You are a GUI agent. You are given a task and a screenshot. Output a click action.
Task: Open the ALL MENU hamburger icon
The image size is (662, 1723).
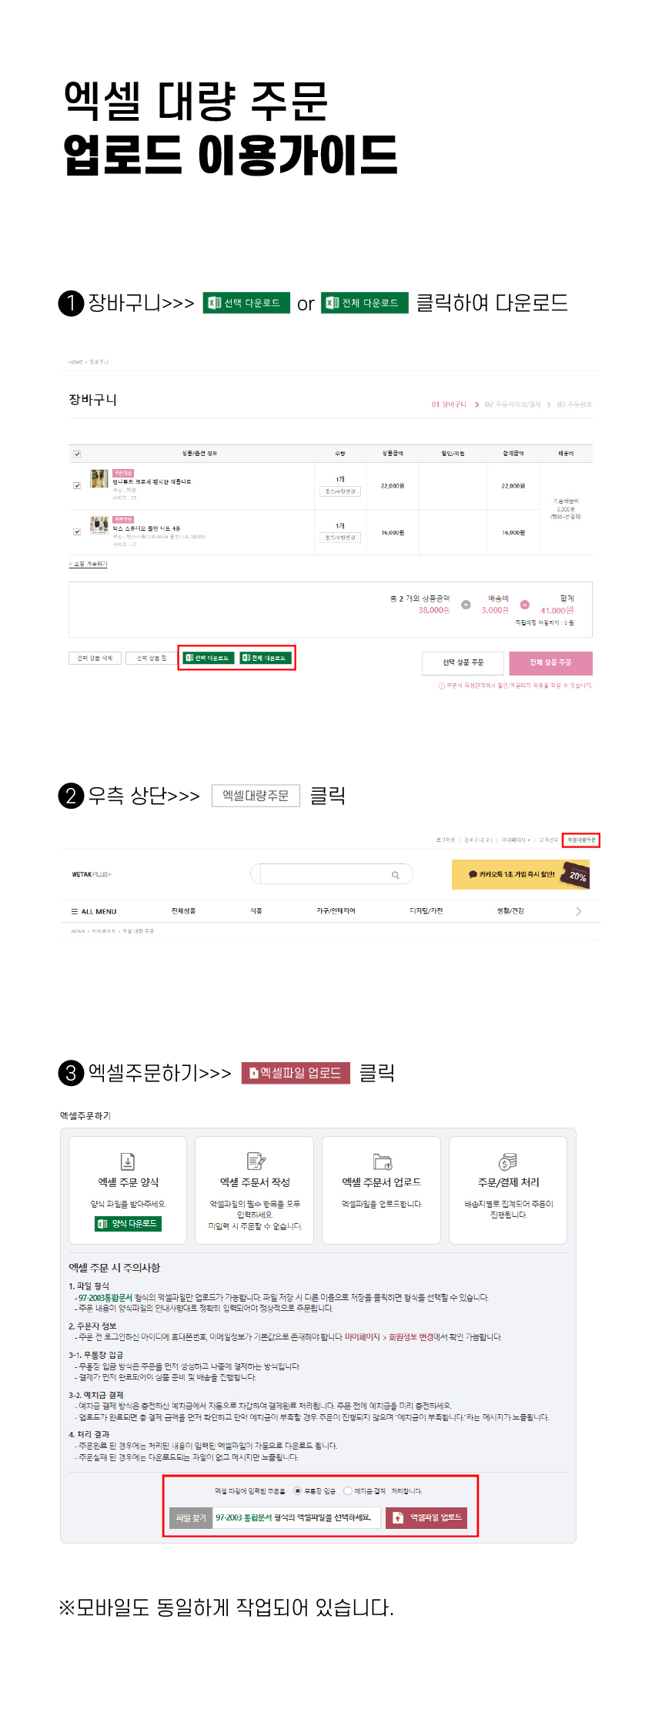[75, 911]
